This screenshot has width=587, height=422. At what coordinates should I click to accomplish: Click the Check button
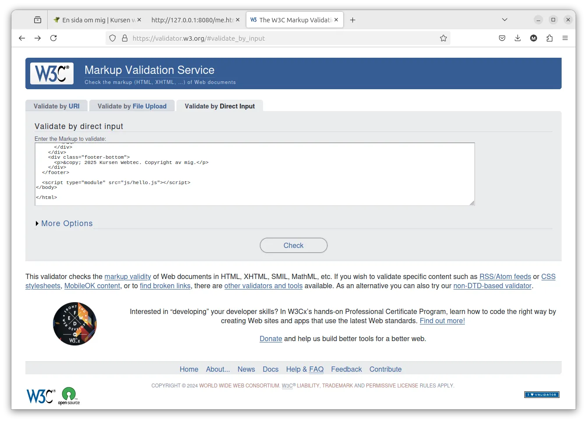pos(294,245)
